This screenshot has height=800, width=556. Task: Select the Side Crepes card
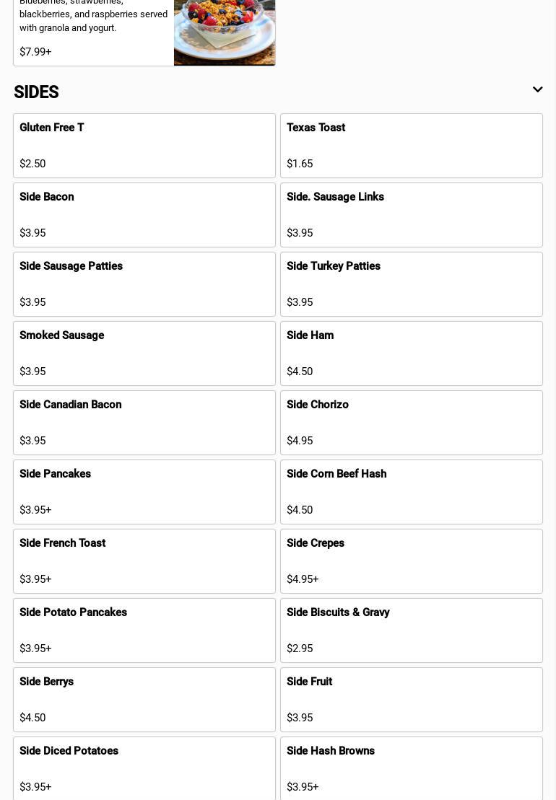412,561
